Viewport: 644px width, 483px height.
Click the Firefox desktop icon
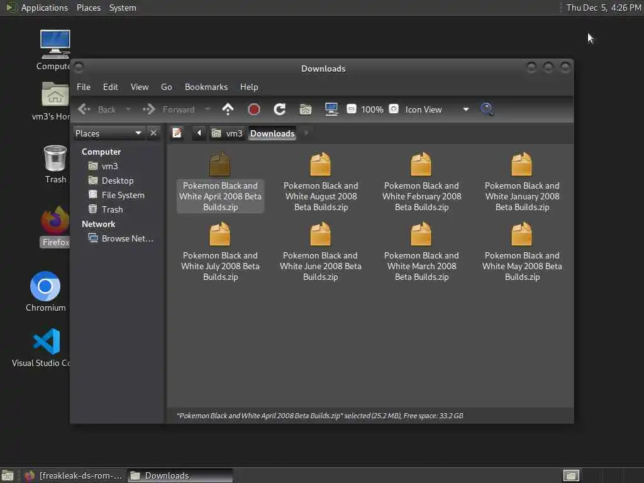click(x=55, y=226)
